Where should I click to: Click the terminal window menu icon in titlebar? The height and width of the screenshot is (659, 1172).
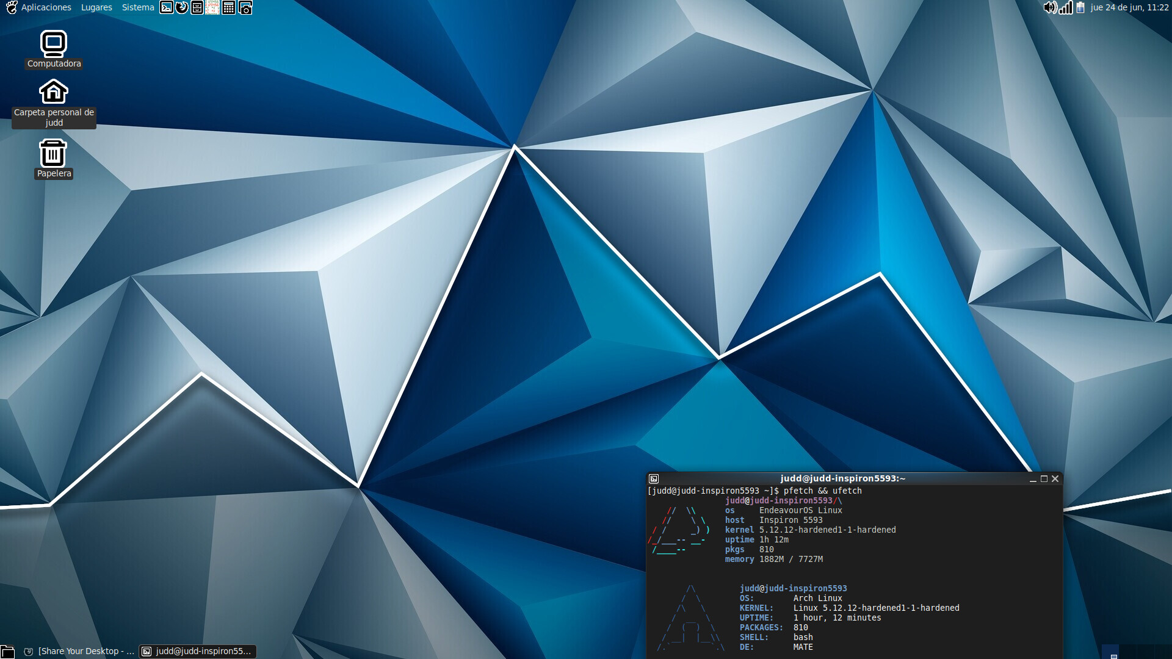point(654,479)
